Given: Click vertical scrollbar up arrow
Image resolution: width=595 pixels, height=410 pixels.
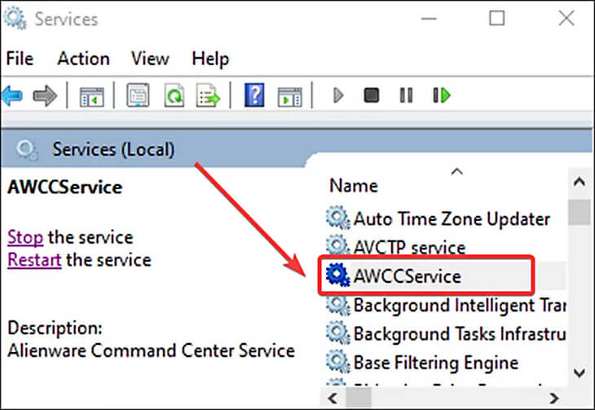Looking at the screenshot, I should 580,182.
